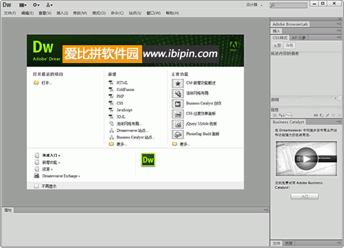The height and width of the screenshot is (248, 344).
Task: Click the 打开... link to open a file
Action: click(x=47, y=83)
